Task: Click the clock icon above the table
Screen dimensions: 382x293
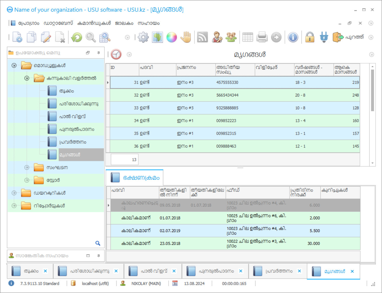Action: [x=116, y=55]
